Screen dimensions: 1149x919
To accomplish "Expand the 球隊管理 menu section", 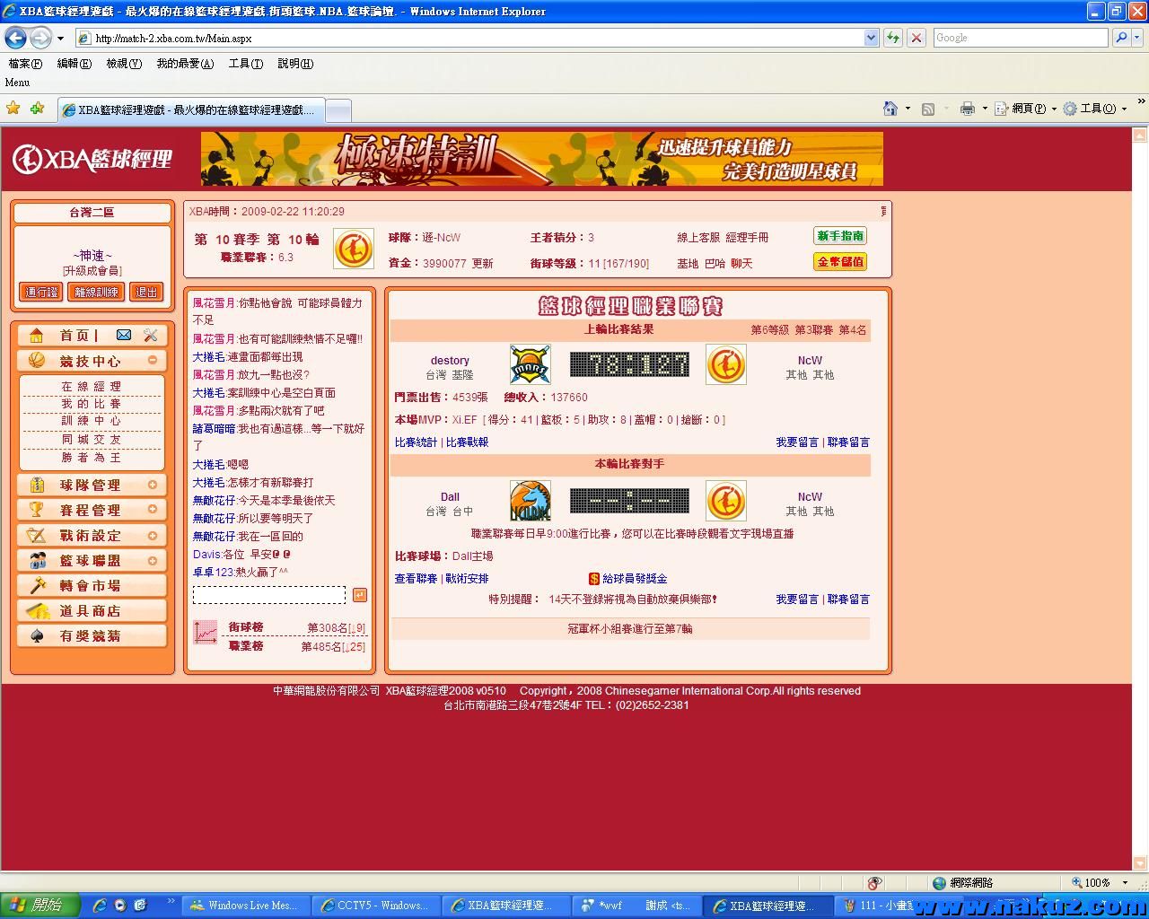I will [x=153, y=485].
